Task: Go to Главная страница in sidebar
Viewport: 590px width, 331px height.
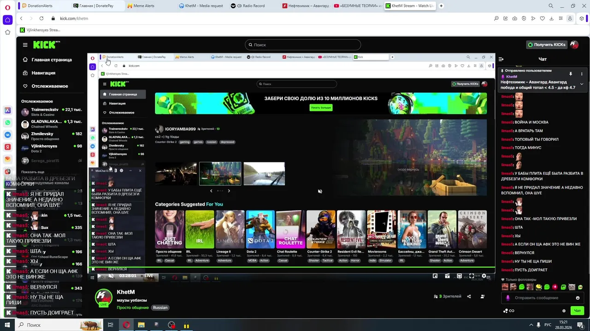Action: coord(52,60)
